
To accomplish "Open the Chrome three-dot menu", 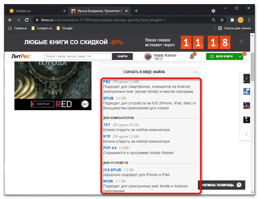I will click(249, 20).
